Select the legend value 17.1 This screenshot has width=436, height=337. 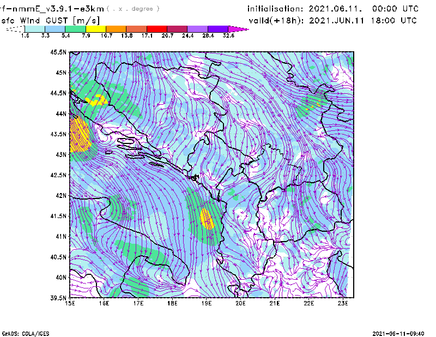coord(147,35)
